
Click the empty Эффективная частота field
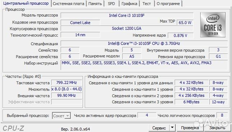66,102
